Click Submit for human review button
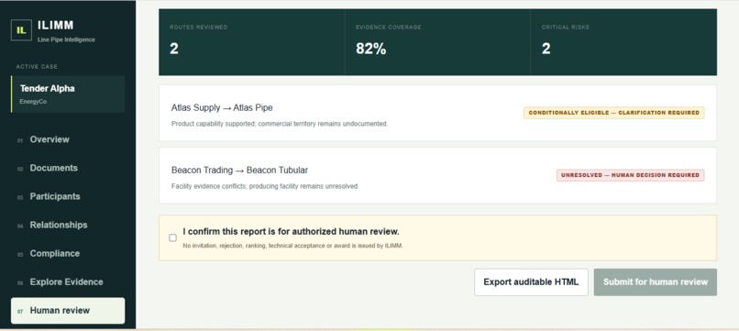This screenshot has width=739, height=331. (656, 282)
